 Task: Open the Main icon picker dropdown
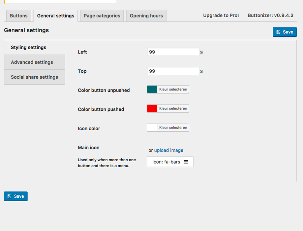pyautogui.click(x=170, y=162)
